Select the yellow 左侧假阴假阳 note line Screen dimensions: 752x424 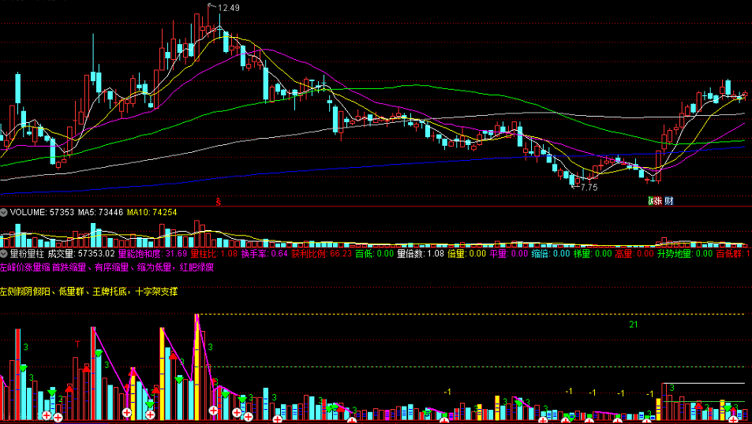point(88,291)
